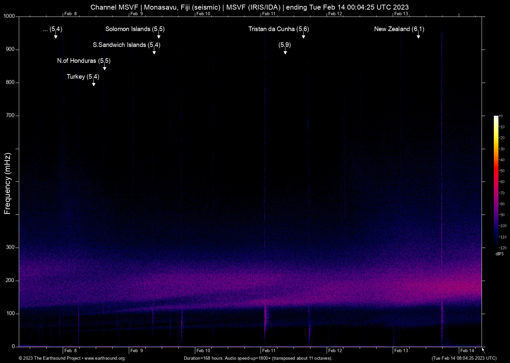The height and width of the screenshot is (363, 510).
Task: Select the Feb 10 date on top axis
Action: click(203, 14)
